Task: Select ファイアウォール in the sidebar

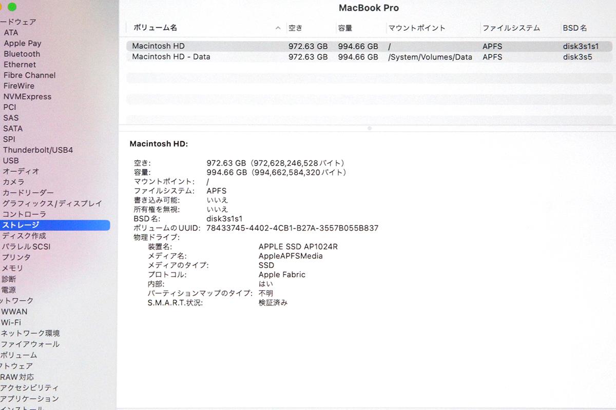Action: point(30,344)
